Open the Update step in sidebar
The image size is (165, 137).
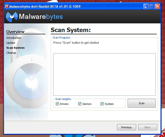[11, 43]
